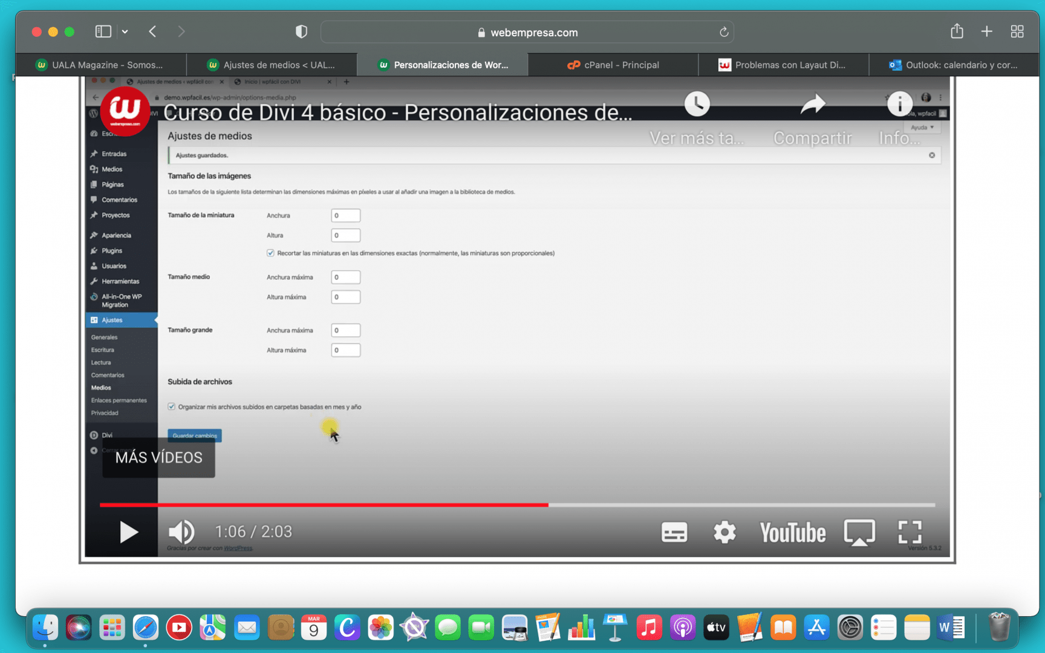Open Music from the Dock
Viewport: 1045px width, 653px height.
pyautogui.click(x=649, y=628)
